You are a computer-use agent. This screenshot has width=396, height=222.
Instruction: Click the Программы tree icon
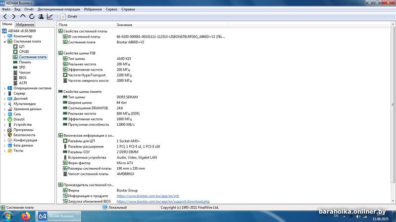9,130
